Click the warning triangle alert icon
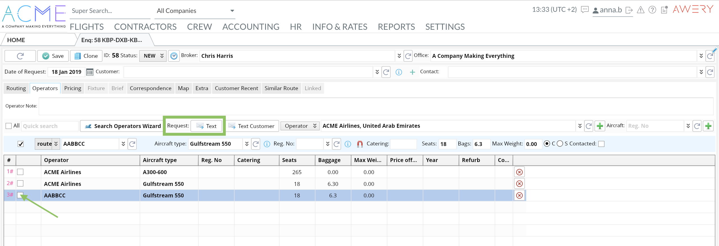The image size is (719, 246). (641, 10)
